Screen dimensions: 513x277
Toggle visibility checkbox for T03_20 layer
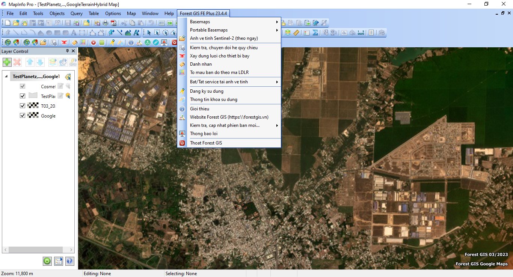[x=23, y=106]
